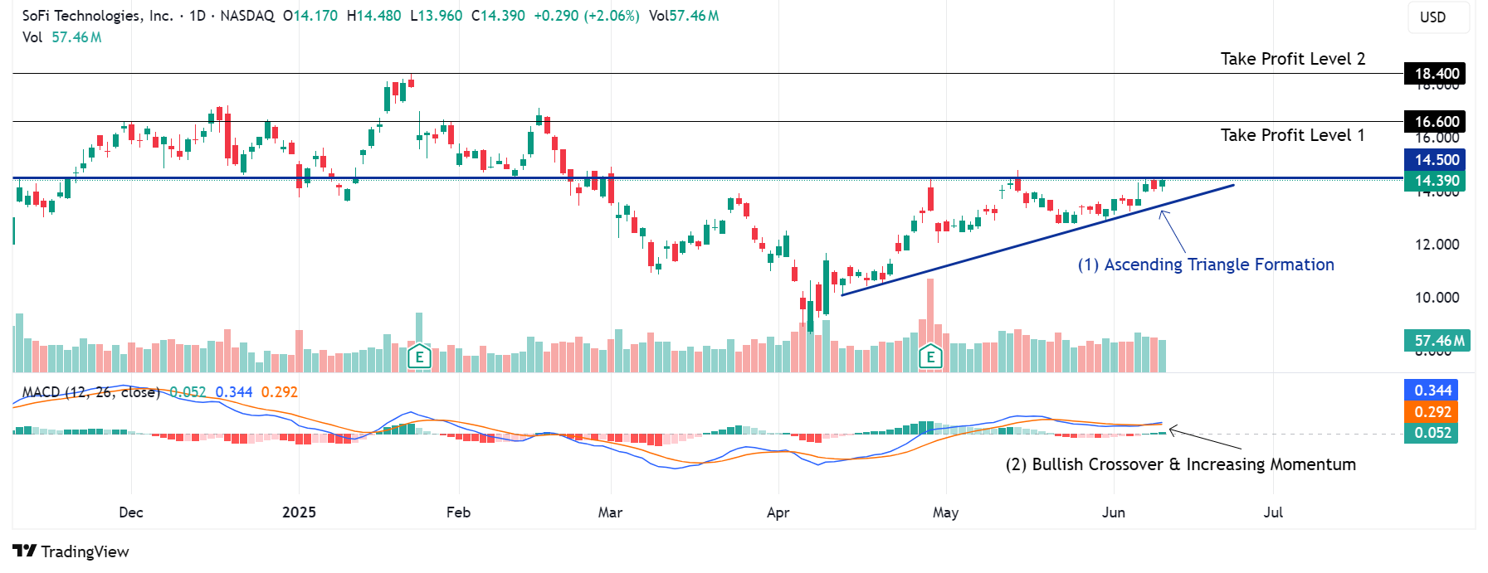Select the Ascending Triangle Formation annotation
Viewport: 1488px width, 573px height.
[1206, 265]
